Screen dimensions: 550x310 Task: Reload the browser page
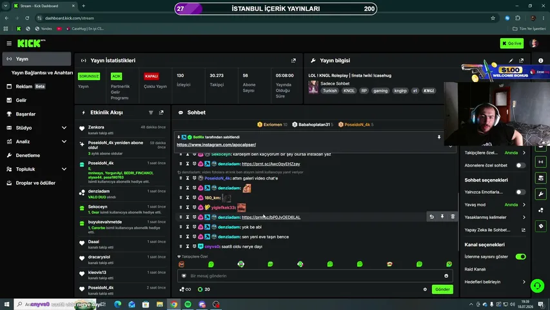pos(27,18)
